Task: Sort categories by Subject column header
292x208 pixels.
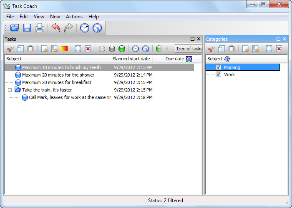Action: (243, 59)
